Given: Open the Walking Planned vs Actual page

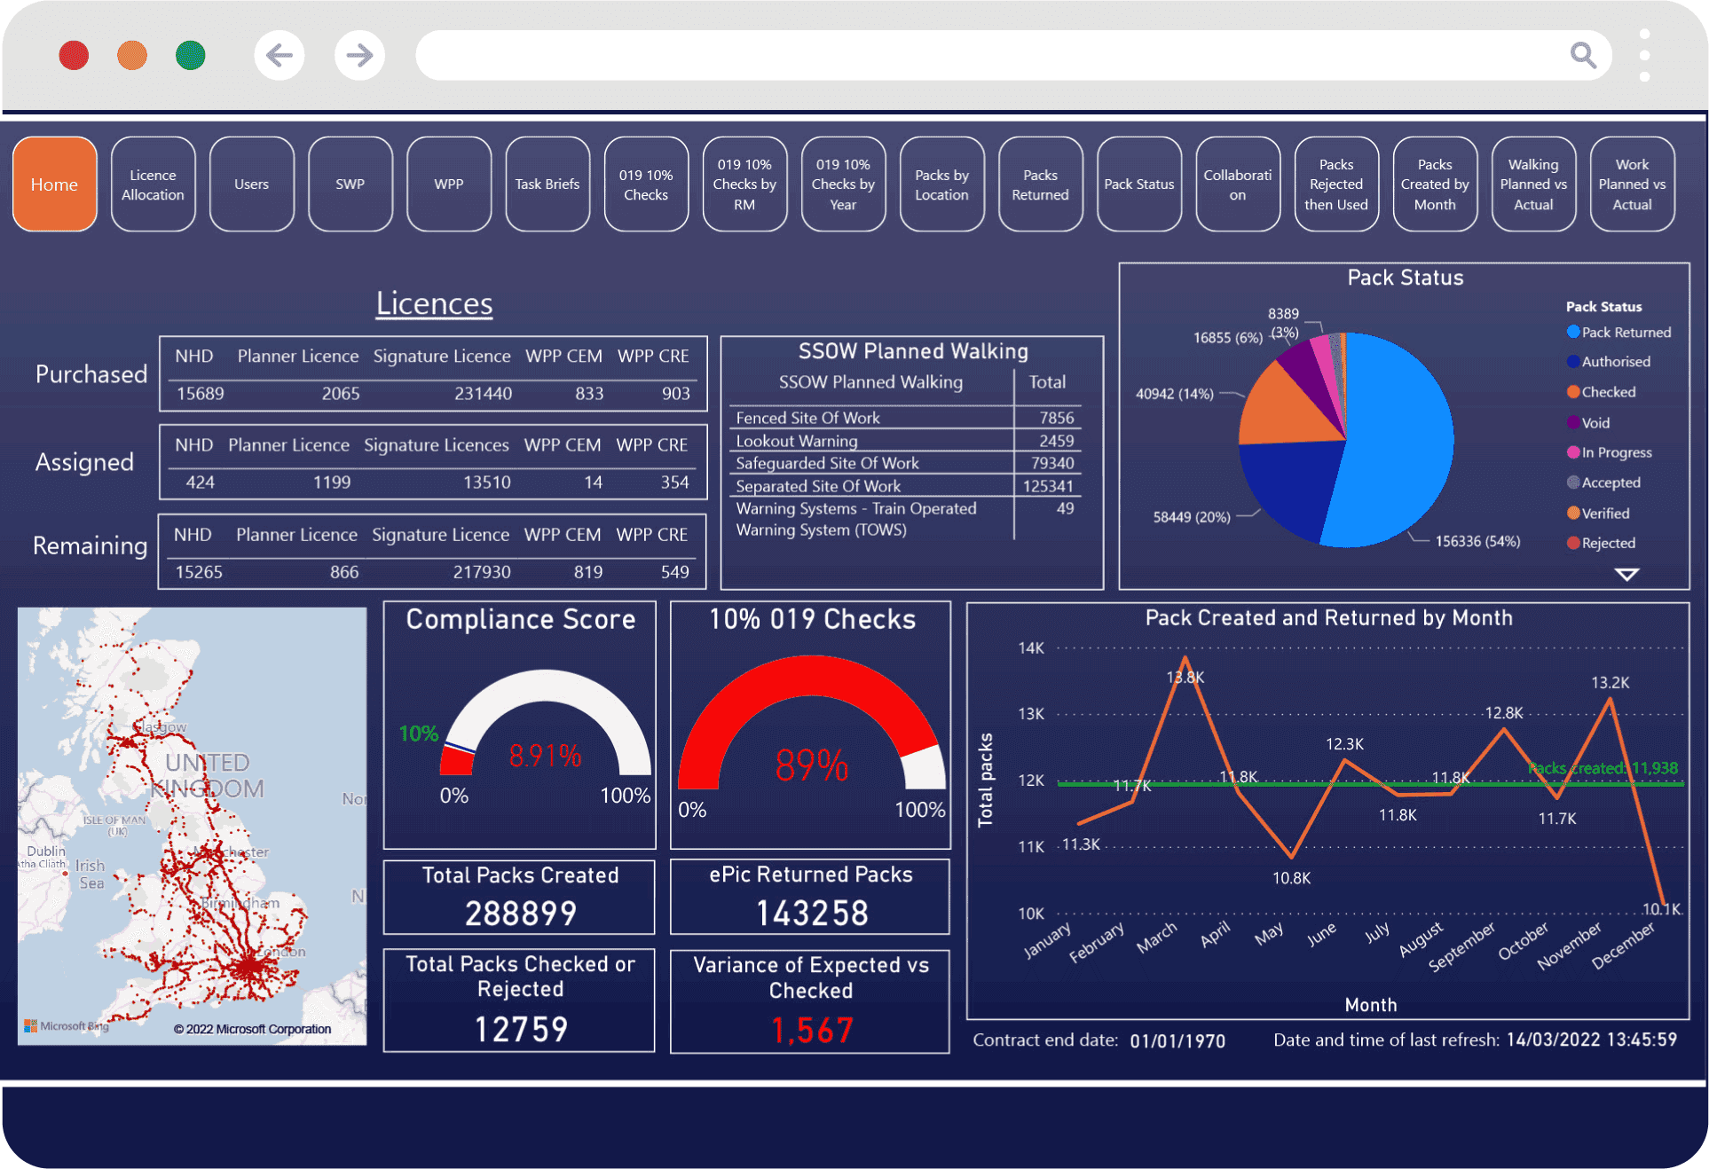Looking at the screenshot, I should pos(1533,184).
